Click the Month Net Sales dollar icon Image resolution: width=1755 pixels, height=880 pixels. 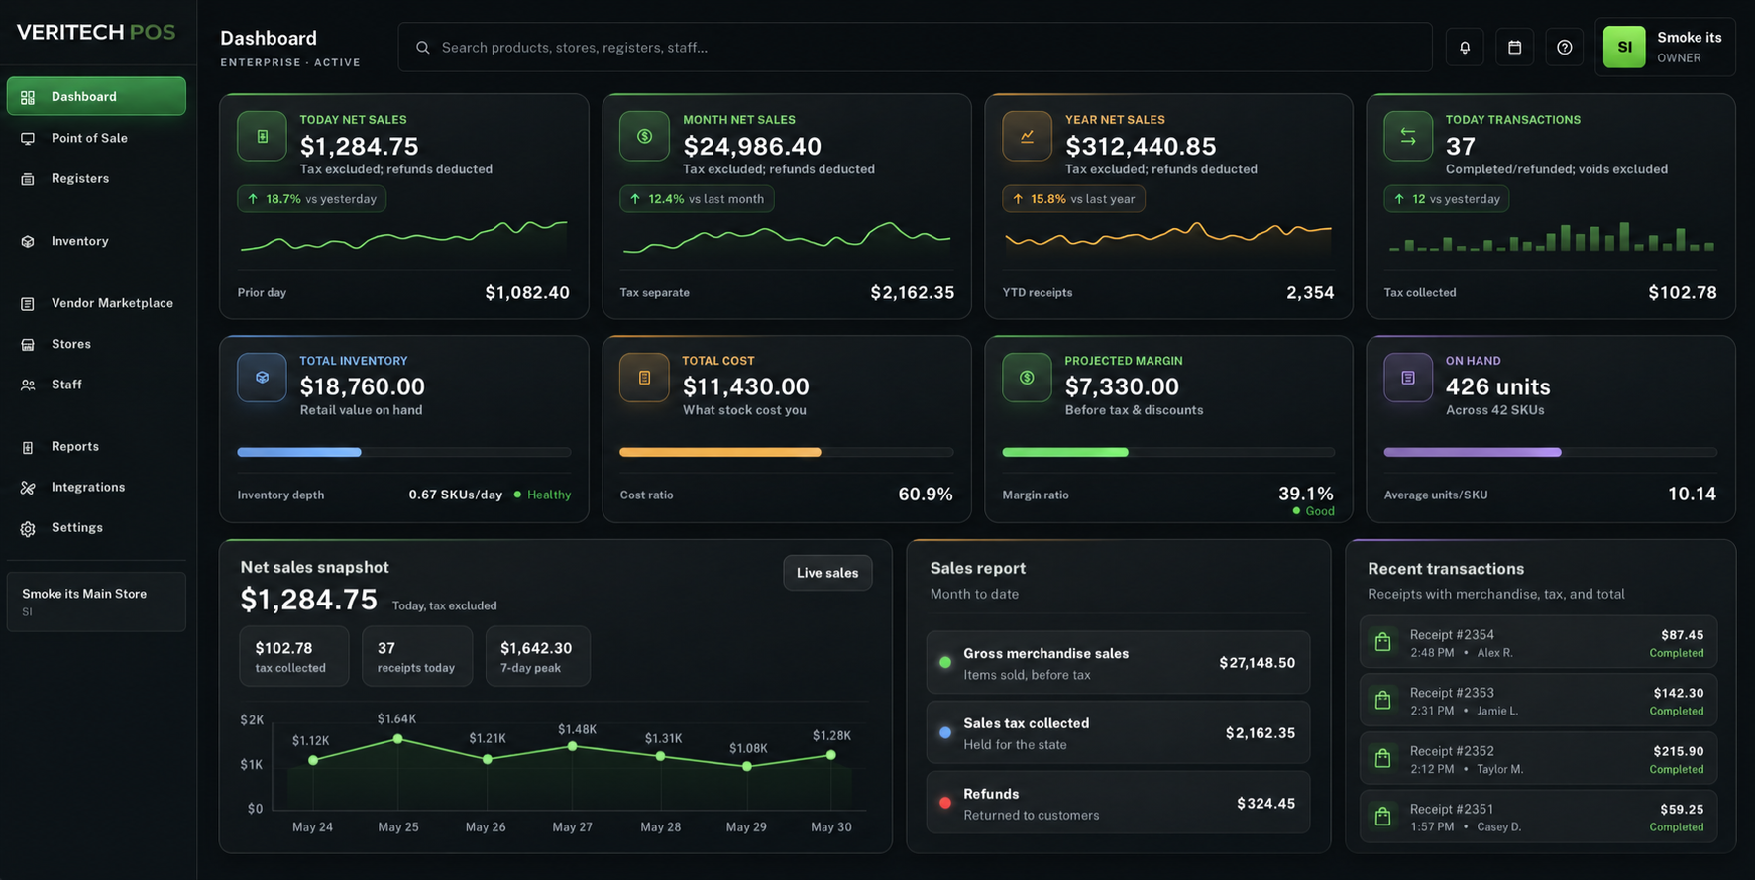tap(644, 137)
